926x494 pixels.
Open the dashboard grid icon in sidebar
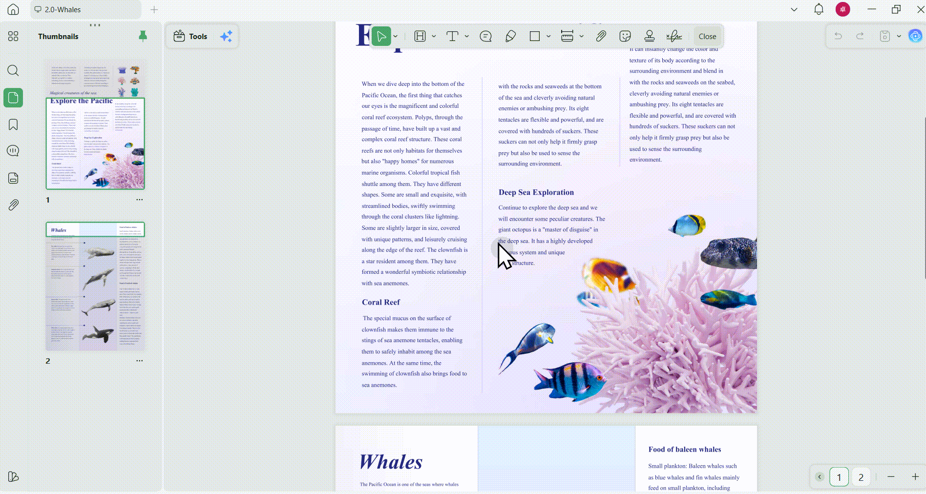click(13, 36)
